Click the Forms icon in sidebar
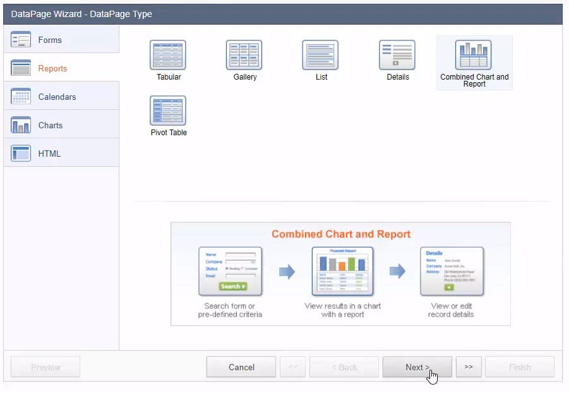Viewport: 569px width, 393px height. click(x=21, y=40)
